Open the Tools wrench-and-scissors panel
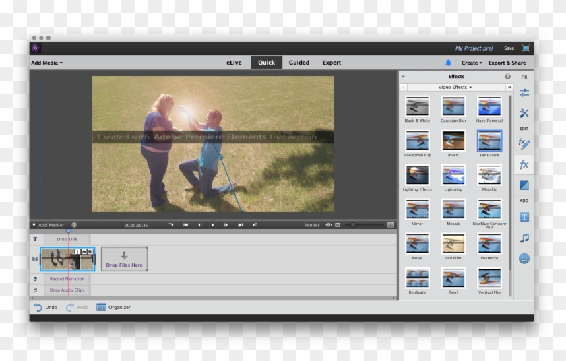The height and width of the screenshot is (361, 566). pos(524,113)
